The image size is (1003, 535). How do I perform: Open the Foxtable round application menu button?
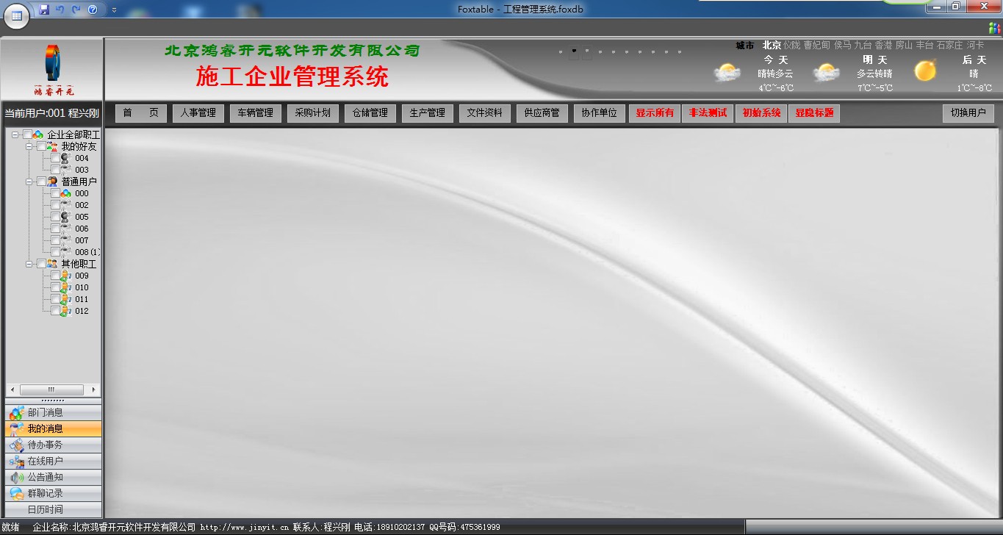tap(16, 15)
